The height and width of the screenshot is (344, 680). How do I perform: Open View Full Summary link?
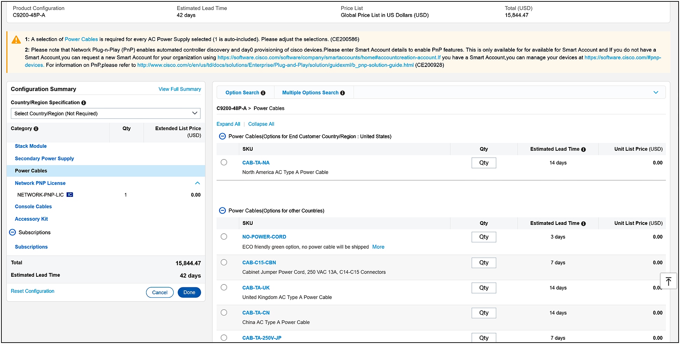coord(180,89)
